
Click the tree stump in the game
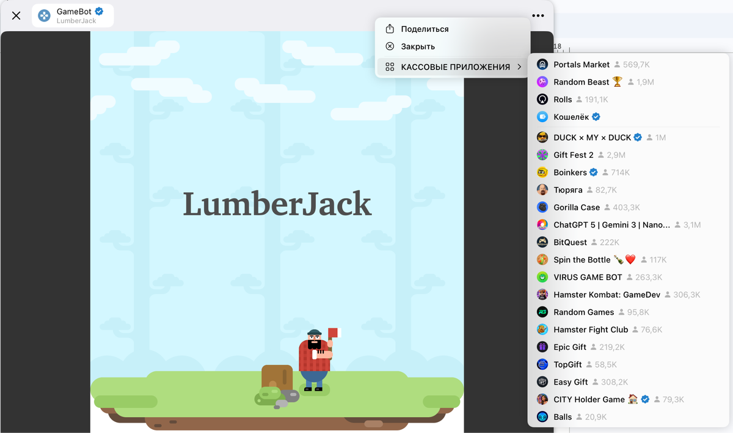pos(277,377)
